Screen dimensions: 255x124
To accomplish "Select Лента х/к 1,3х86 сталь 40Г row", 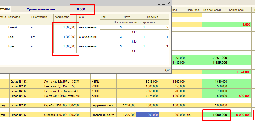I will (67, 91).
